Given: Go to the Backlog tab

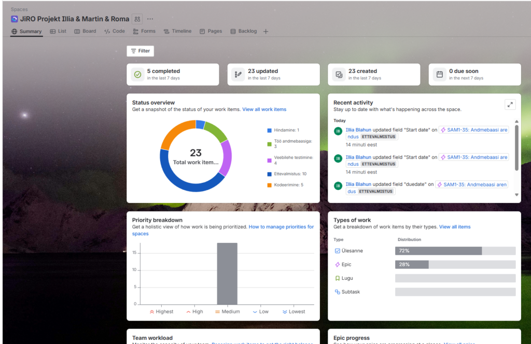Looking at the screenshot, I should 243,31.
